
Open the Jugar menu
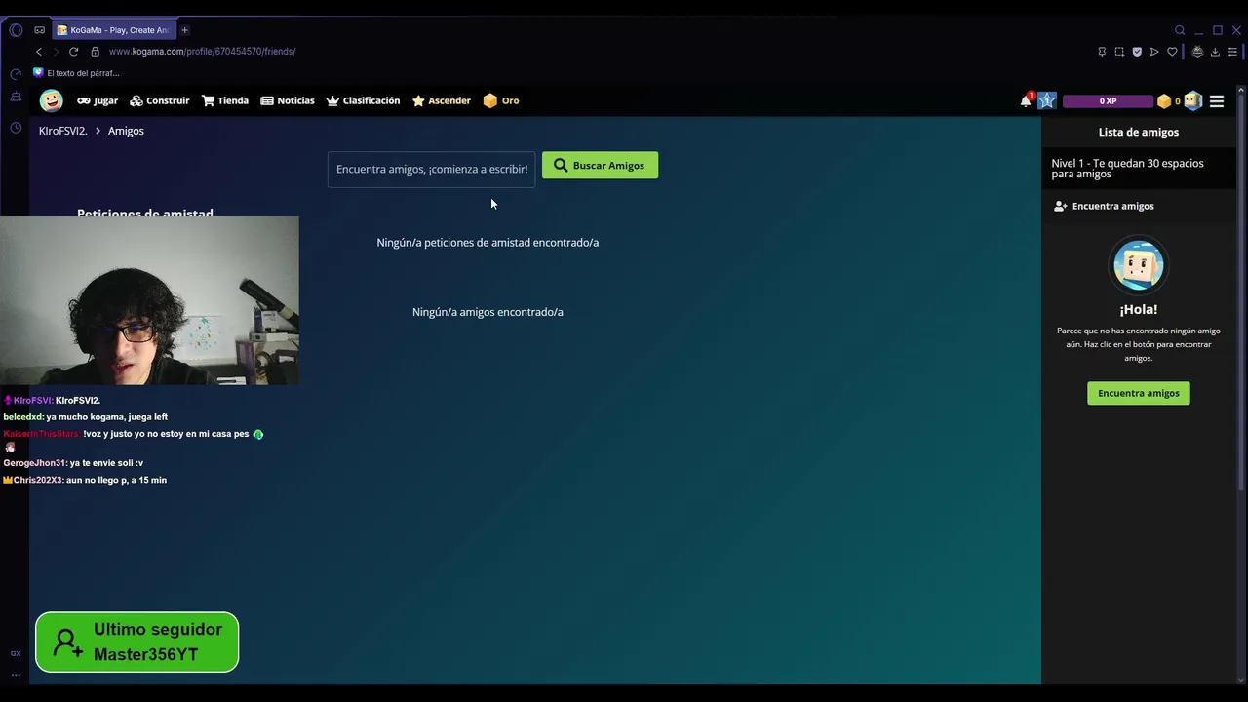97,100
